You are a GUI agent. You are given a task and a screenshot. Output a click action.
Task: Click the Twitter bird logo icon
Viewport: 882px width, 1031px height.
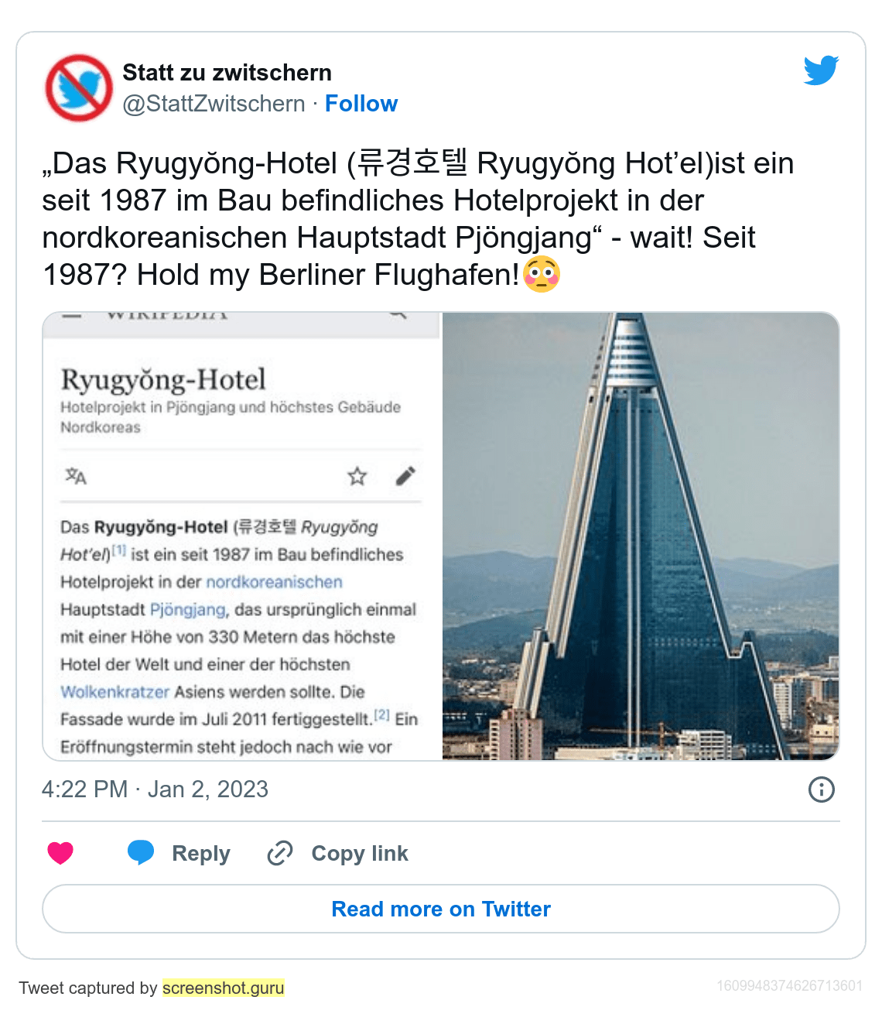coord(821,70)
